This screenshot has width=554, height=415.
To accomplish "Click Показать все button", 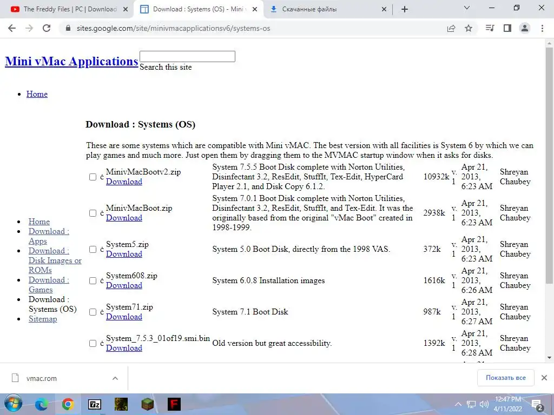I will (x=506, y=378).
